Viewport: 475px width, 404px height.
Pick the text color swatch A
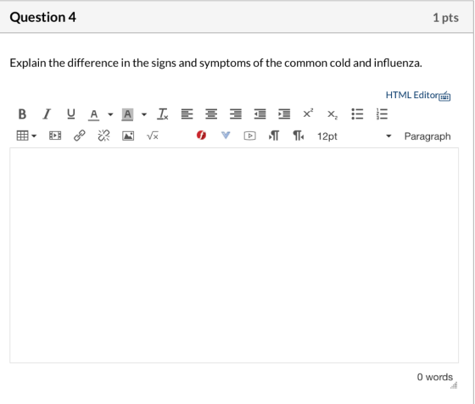click(x=93, y=114)
